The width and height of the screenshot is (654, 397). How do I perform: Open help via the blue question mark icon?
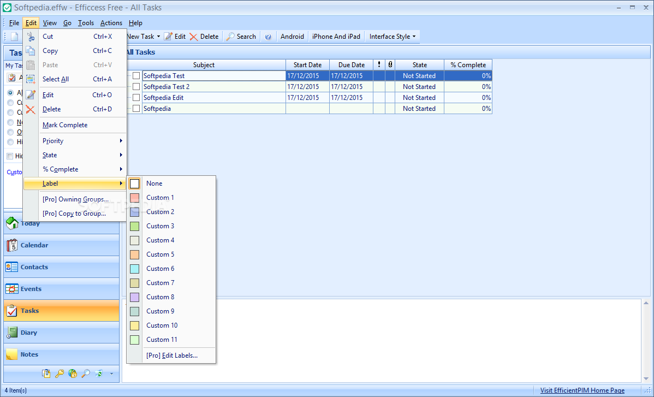coord(268,37)
